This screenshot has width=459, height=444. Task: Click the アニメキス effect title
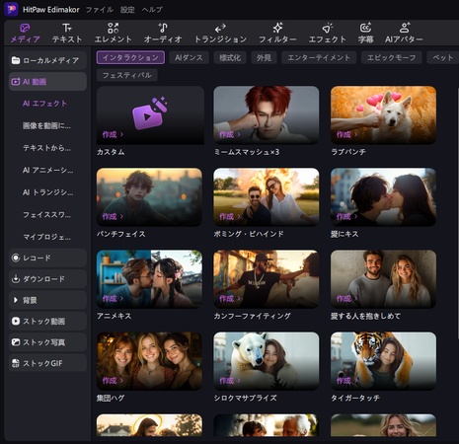114,316
